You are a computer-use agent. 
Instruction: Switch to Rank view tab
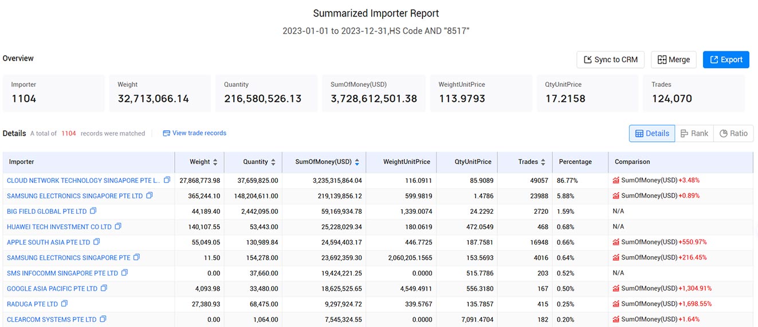[x=694, y=133]
